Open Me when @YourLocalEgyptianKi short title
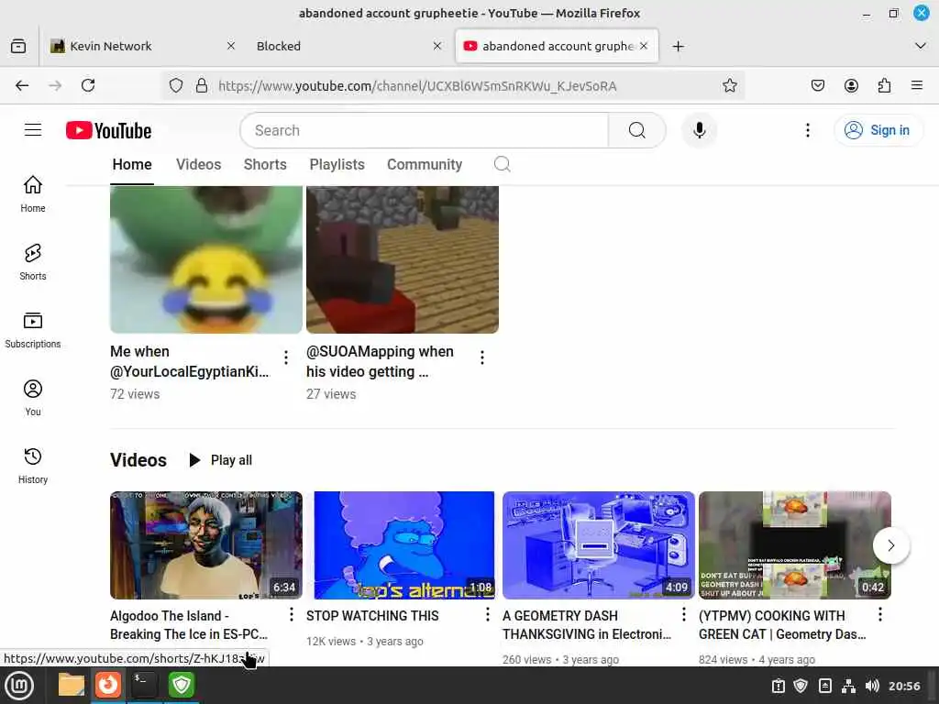This screenshot has height=704, width=939. (190, 361)
